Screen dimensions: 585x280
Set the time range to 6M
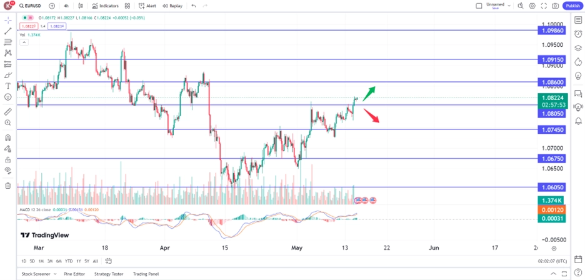[59, 261]
